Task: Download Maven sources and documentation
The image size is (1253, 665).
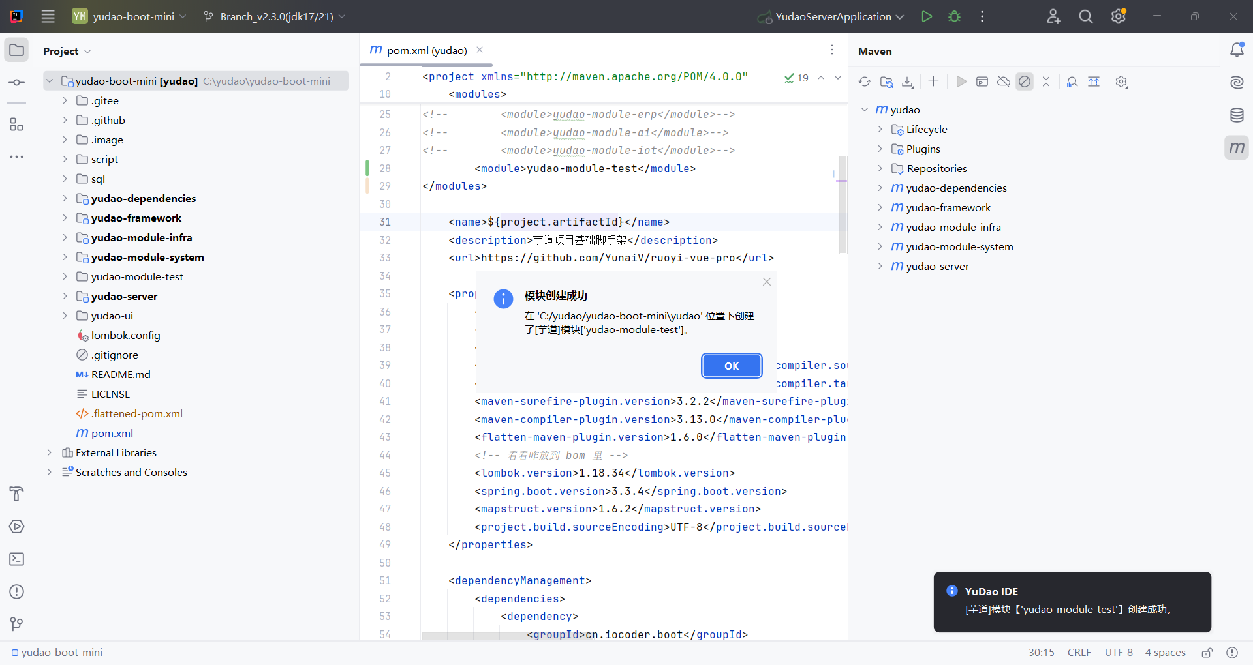Action: coord(908,81)
